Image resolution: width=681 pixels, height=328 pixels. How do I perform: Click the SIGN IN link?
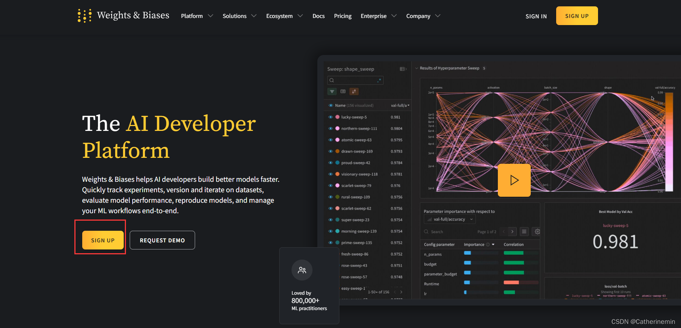(536, 16)
